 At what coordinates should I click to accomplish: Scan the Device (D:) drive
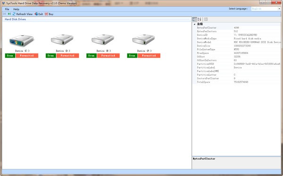51,56
